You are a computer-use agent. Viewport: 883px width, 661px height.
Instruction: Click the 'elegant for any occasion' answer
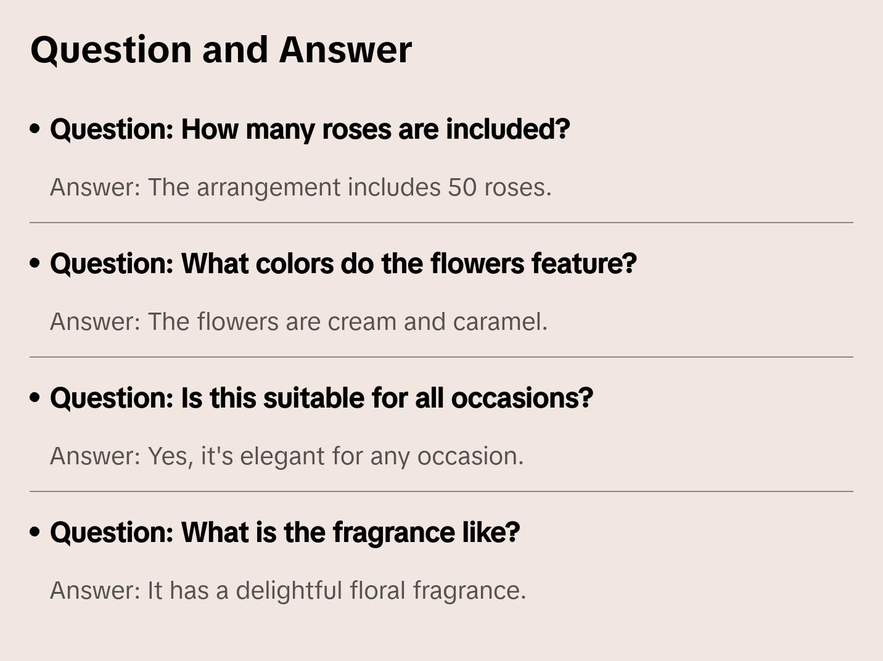287,456
